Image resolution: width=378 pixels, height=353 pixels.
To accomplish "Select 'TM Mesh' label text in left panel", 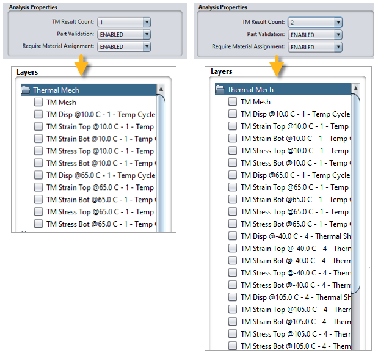I will 61,102.
